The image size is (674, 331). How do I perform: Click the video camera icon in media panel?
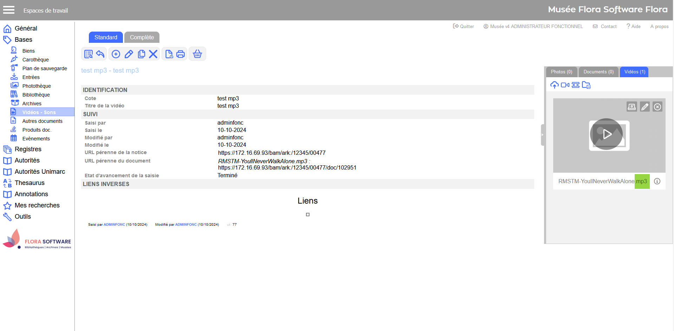[x=565, y=85]
